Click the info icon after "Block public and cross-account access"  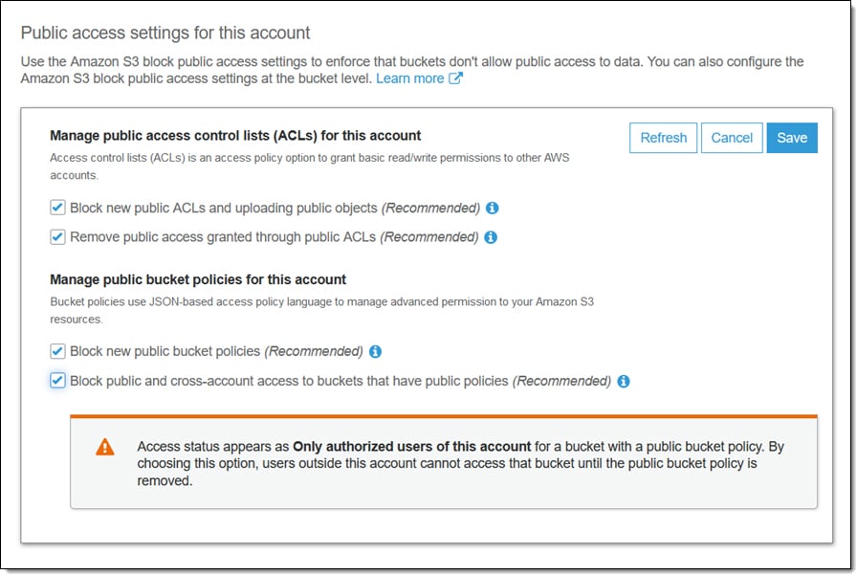pyautogui.click(x=623, y=381)
